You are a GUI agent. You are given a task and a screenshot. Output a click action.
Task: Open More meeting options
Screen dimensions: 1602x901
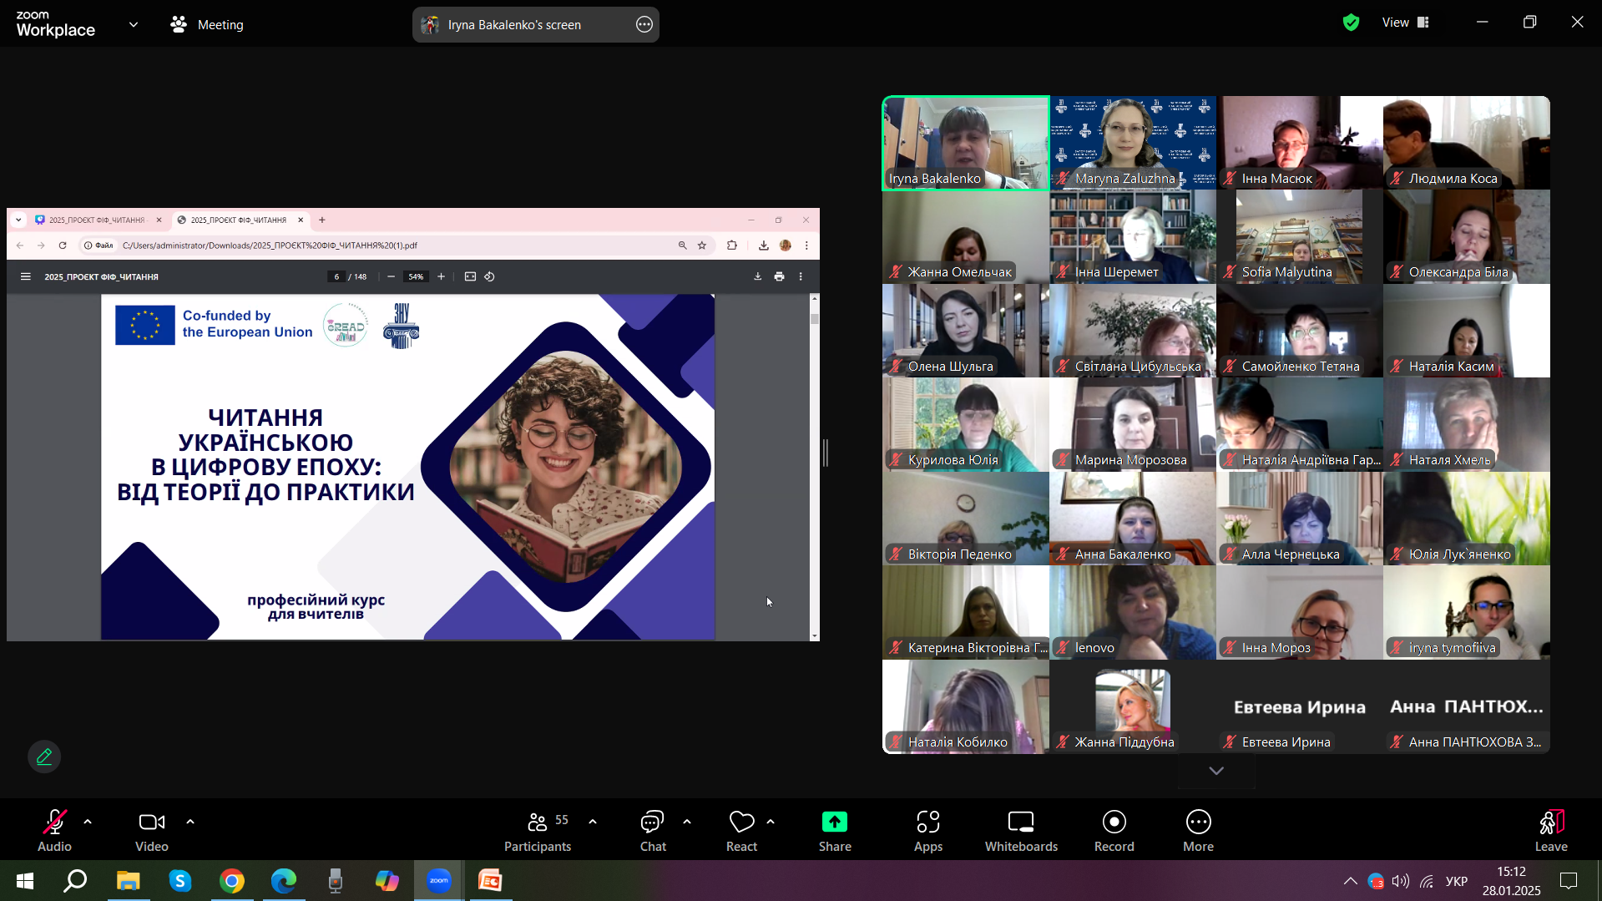tap(1197, 831)
